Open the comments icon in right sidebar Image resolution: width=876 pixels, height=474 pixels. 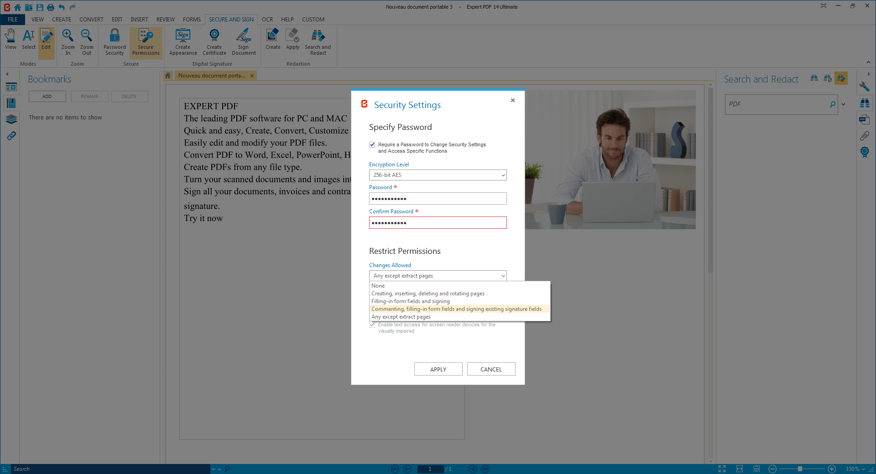(864, 119)
